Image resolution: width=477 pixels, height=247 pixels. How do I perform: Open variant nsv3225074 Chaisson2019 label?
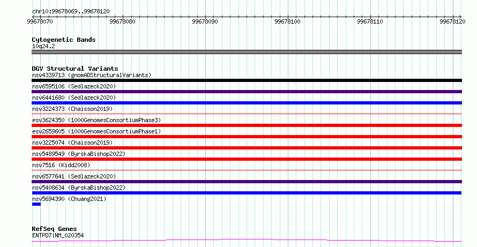[72, 143]
